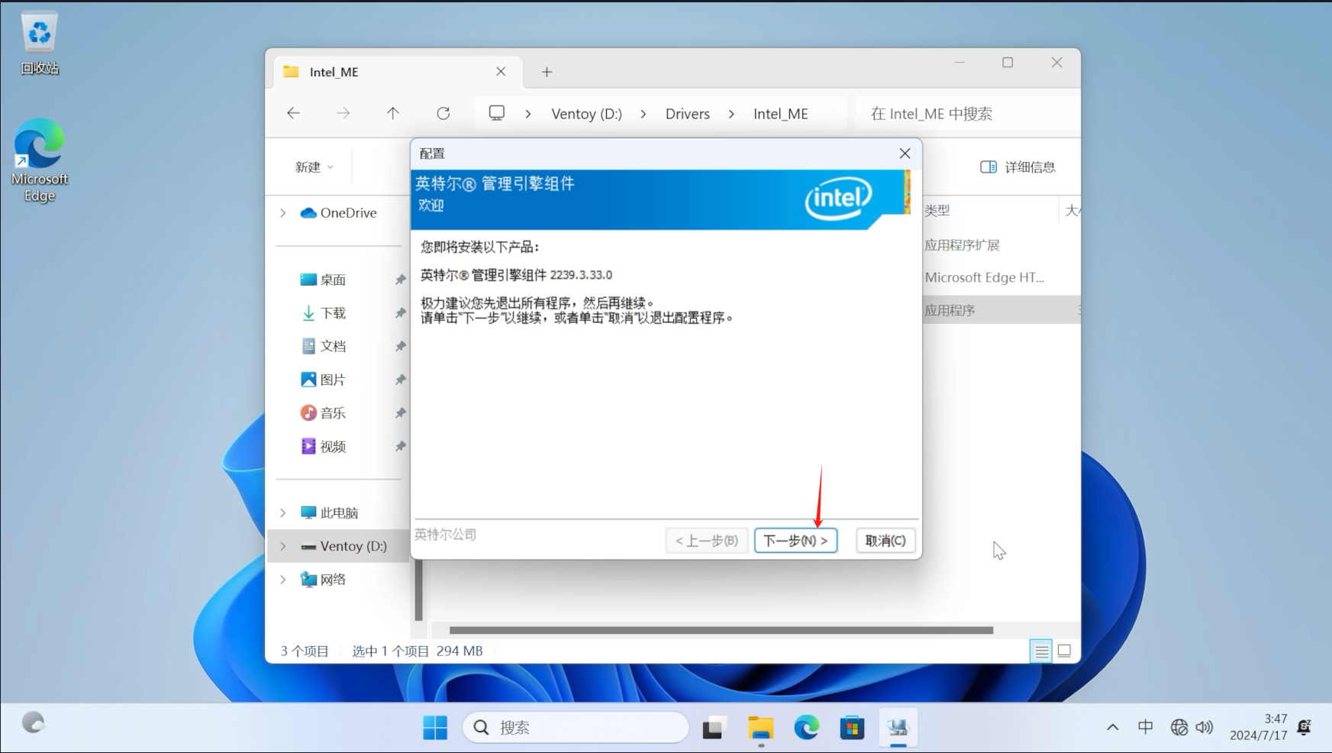Viewport: 1332px width, 753px height.
Task: Expand chevron after Drivers breadcrumb
Action: pyautogui.click(x=731, y=114)
